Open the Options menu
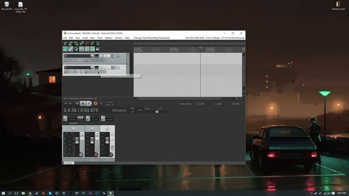This screenshot has width=349, height=196. pyautogui.click(x=109, y=38)
